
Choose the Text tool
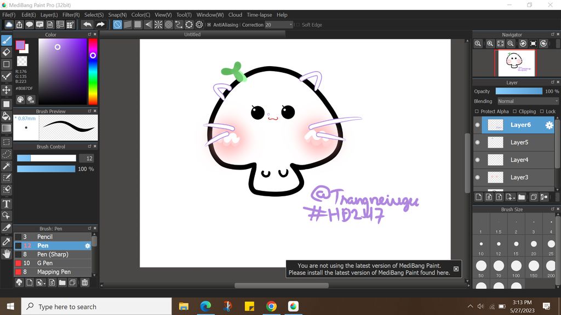pos(7,204)
